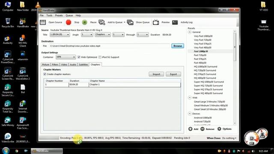Switch to the Picture tab
274x154 pixels.
(x=46, y=65)
